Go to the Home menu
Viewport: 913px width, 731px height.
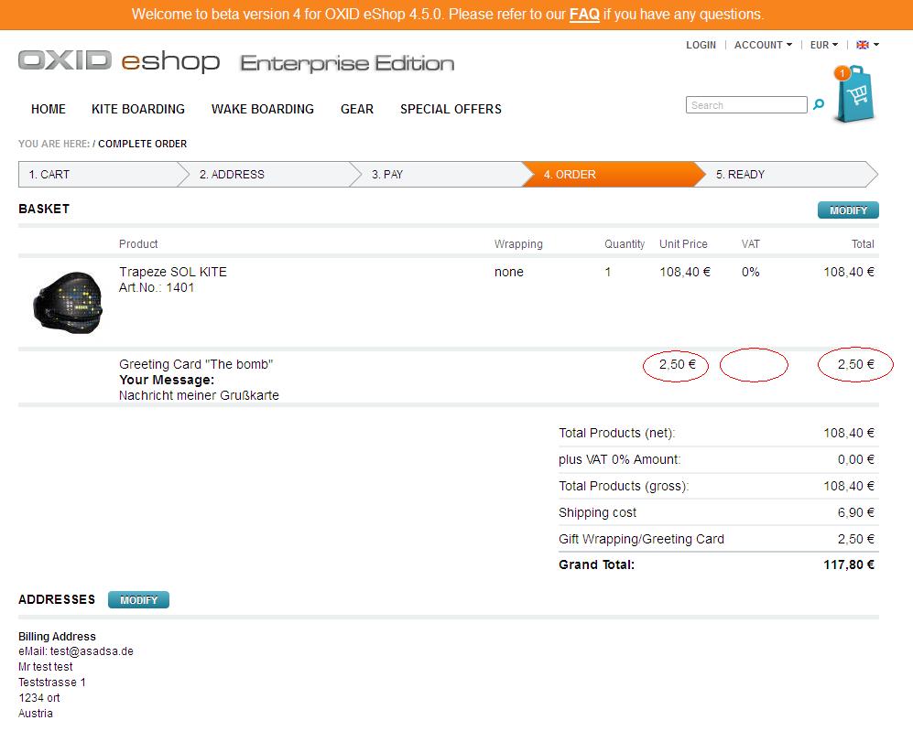49,109
